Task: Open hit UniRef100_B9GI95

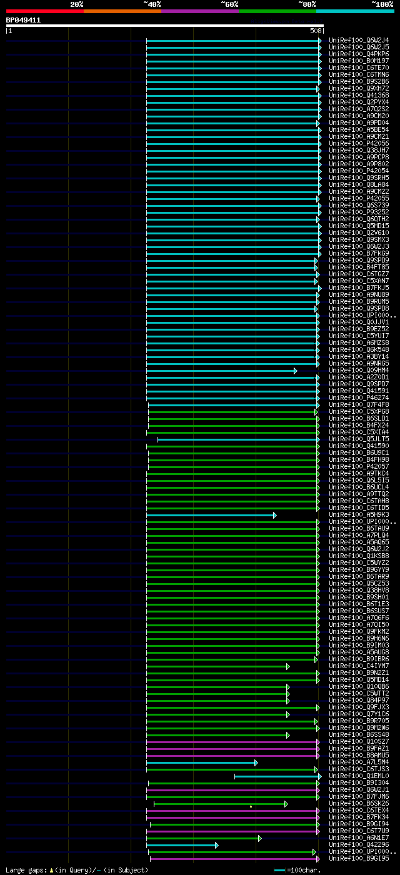Action: click(x=359, y=859)
